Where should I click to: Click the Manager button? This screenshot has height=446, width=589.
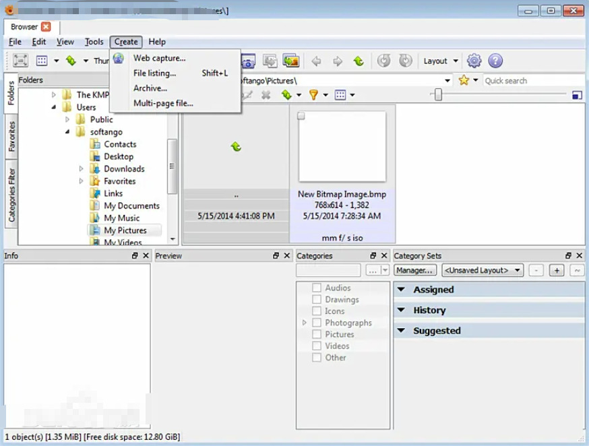tap(414, 270)
